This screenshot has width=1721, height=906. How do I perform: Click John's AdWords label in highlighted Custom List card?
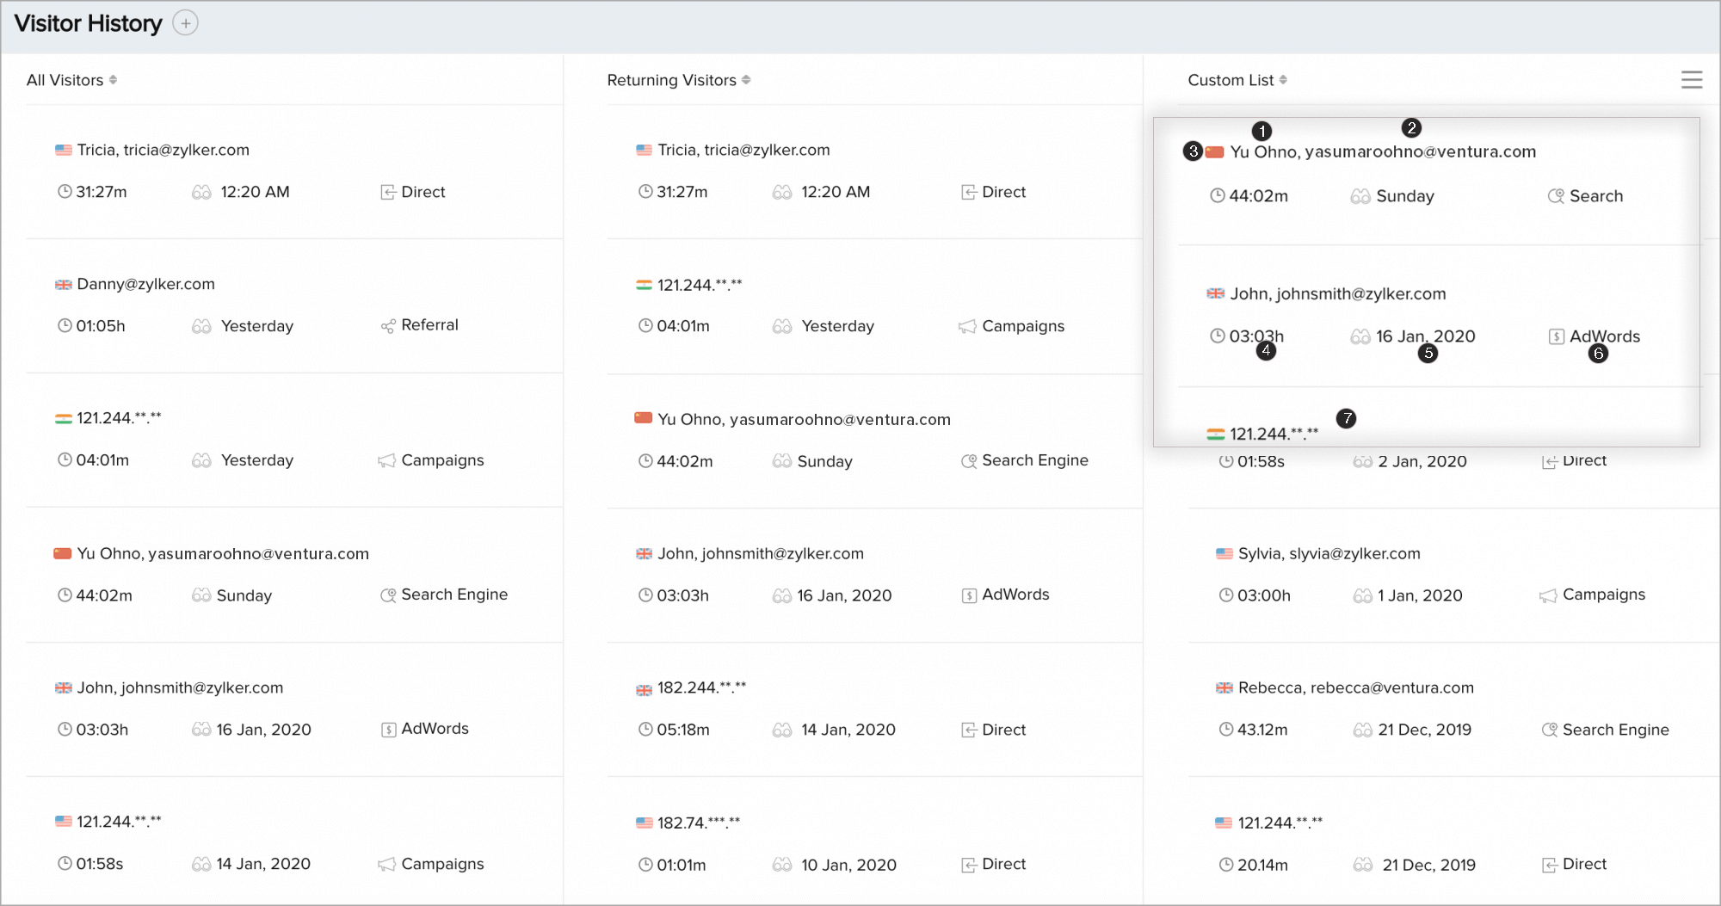pos(1604,336)
